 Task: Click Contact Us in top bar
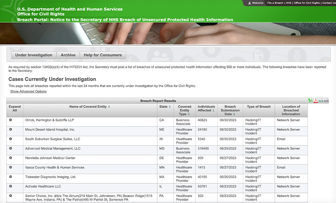point(329,3)
